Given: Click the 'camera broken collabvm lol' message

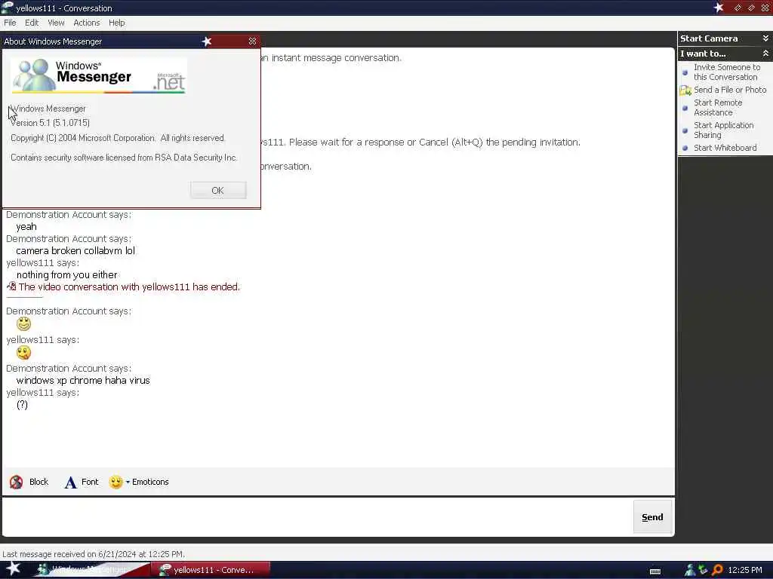Looking at the screenshot, I should pos(75,250).
